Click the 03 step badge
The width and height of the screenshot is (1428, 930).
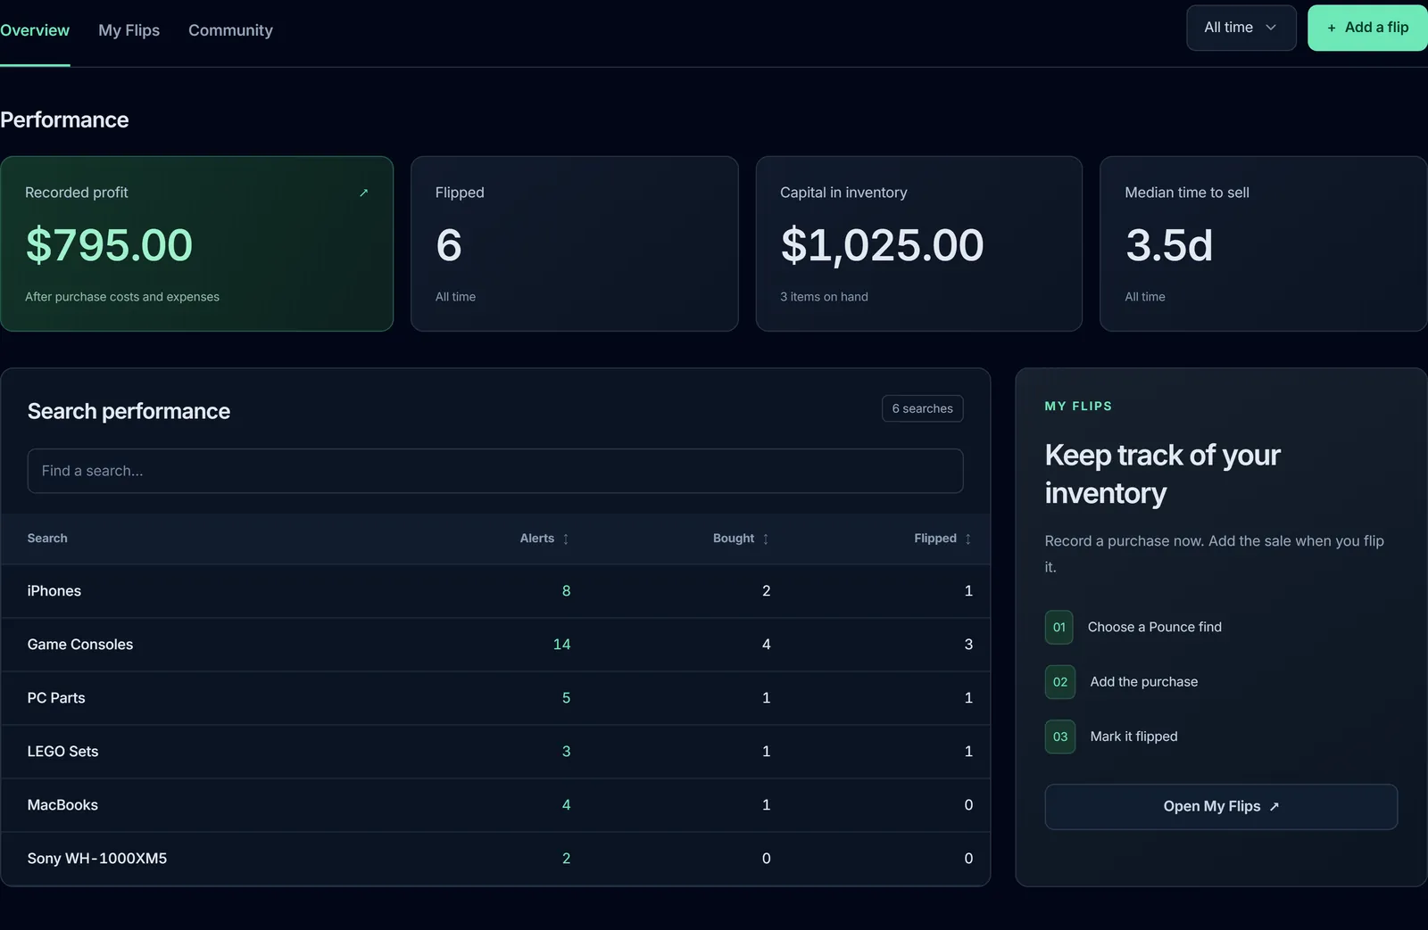[x=1060, y=737]
